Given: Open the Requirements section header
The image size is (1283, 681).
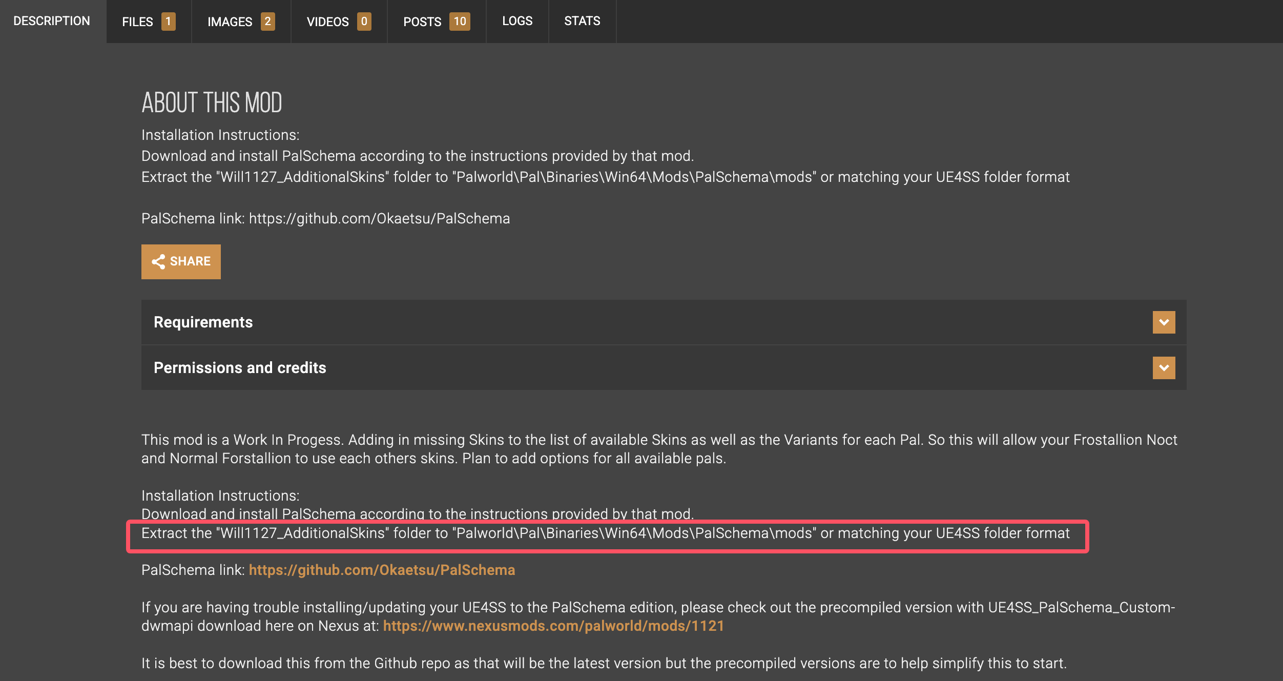Looking at the screenshot, I should click(203, 322).
